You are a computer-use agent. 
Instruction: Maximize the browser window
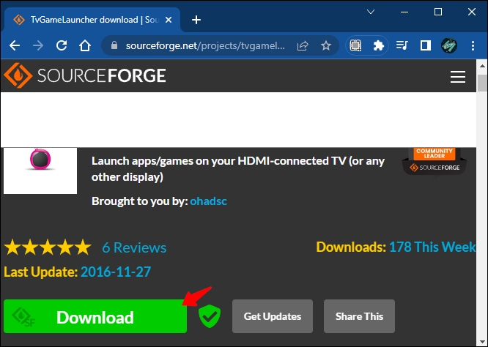(x=438, y=12)
